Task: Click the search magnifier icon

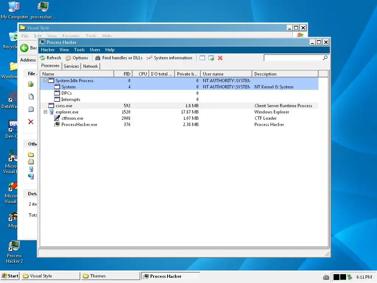Action: tap(325, 58)
